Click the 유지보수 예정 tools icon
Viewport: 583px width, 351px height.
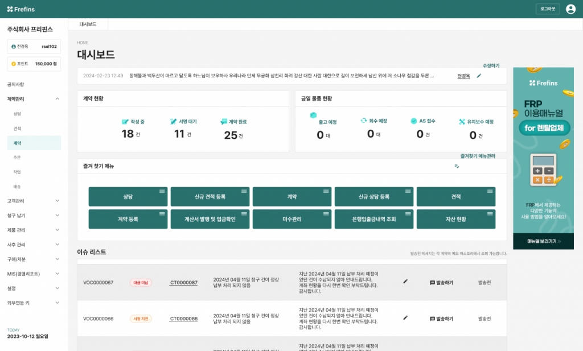462,122
